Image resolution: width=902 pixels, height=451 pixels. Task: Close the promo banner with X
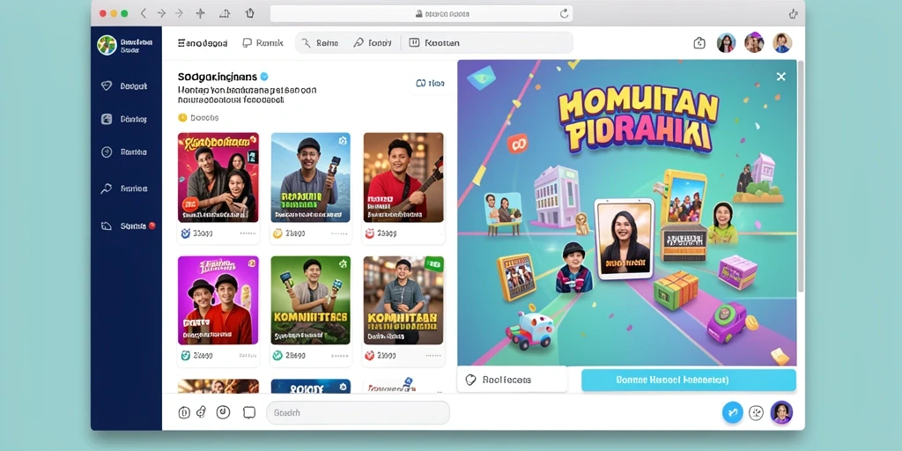pyautogui.click(x=780, y=77)
